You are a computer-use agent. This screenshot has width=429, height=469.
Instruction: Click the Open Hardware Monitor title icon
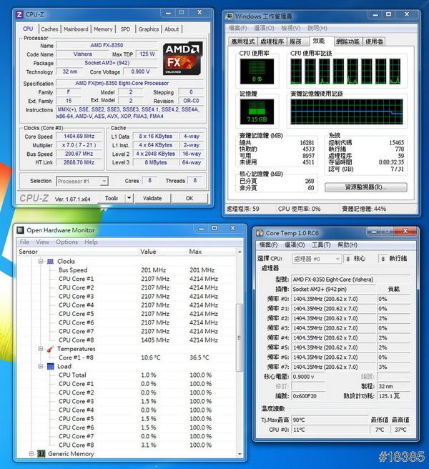pyautogui.click(x=19, y=229)
